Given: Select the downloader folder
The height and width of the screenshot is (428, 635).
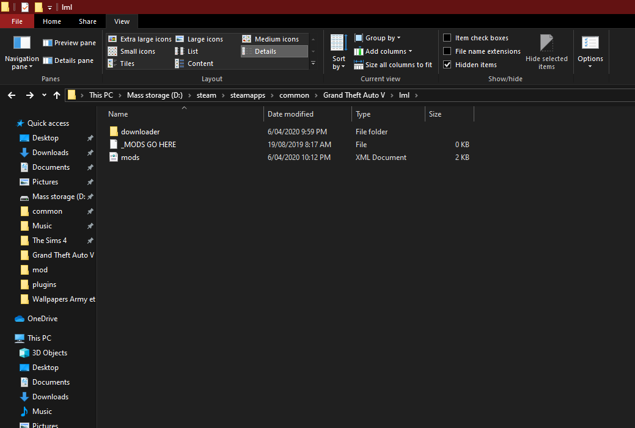Looking at the screenshot, I should pyautogui.click(x=140, y=132).
